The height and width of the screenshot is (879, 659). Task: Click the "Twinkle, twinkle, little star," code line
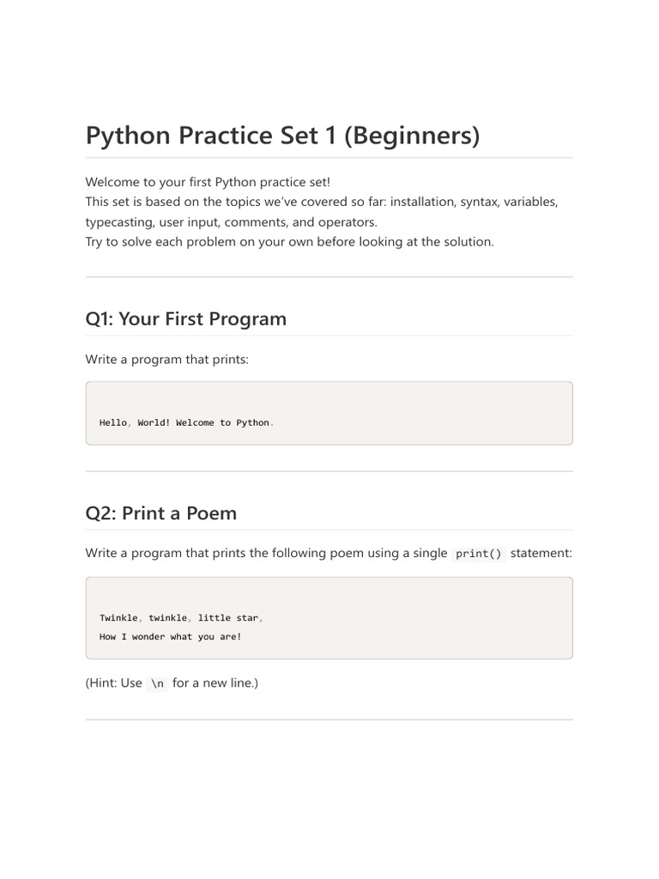click(181, 617)
